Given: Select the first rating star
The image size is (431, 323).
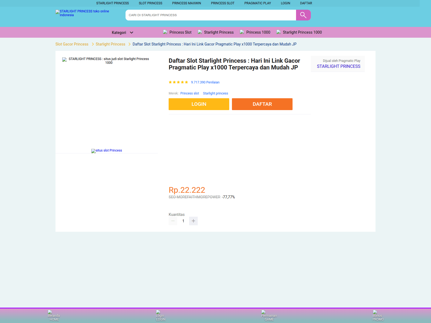Looking at the screenshot, I should (170, 82).
